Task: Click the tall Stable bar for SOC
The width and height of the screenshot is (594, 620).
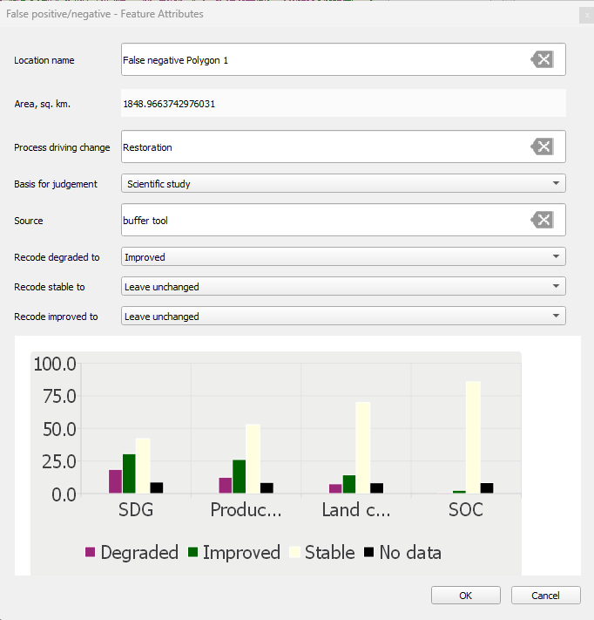Action: tap(473, 438)
